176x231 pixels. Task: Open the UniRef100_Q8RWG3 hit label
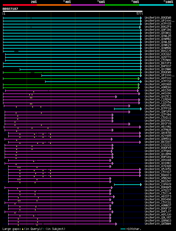coord(158,221)
